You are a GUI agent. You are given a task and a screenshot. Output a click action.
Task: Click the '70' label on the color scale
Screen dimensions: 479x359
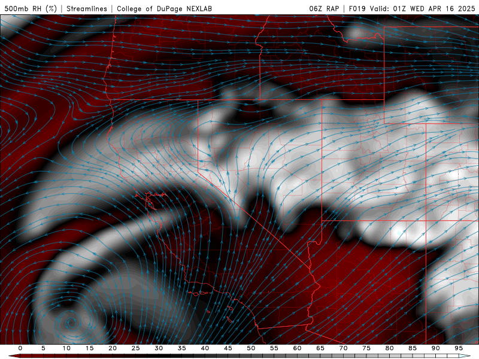pos(343,348)
